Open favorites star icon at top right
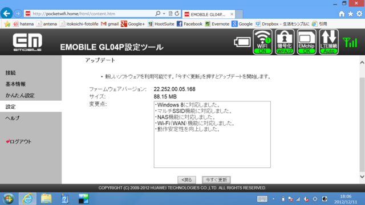The width and height of the screenshot is (365, 205). (350, 14)
